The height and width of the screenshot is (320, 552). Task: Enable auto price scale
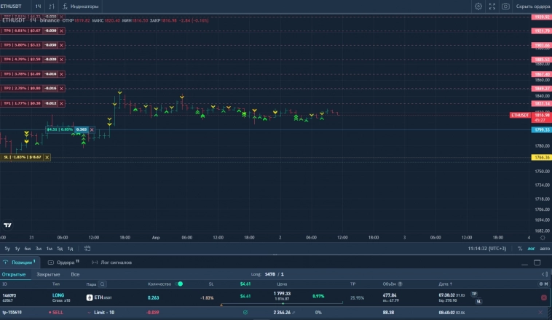click(543, 249)
